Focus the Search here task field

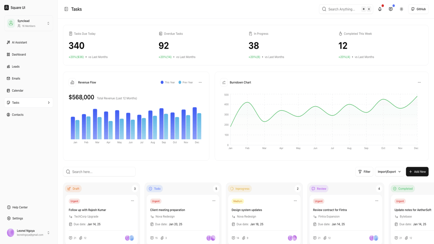(99, 172)
